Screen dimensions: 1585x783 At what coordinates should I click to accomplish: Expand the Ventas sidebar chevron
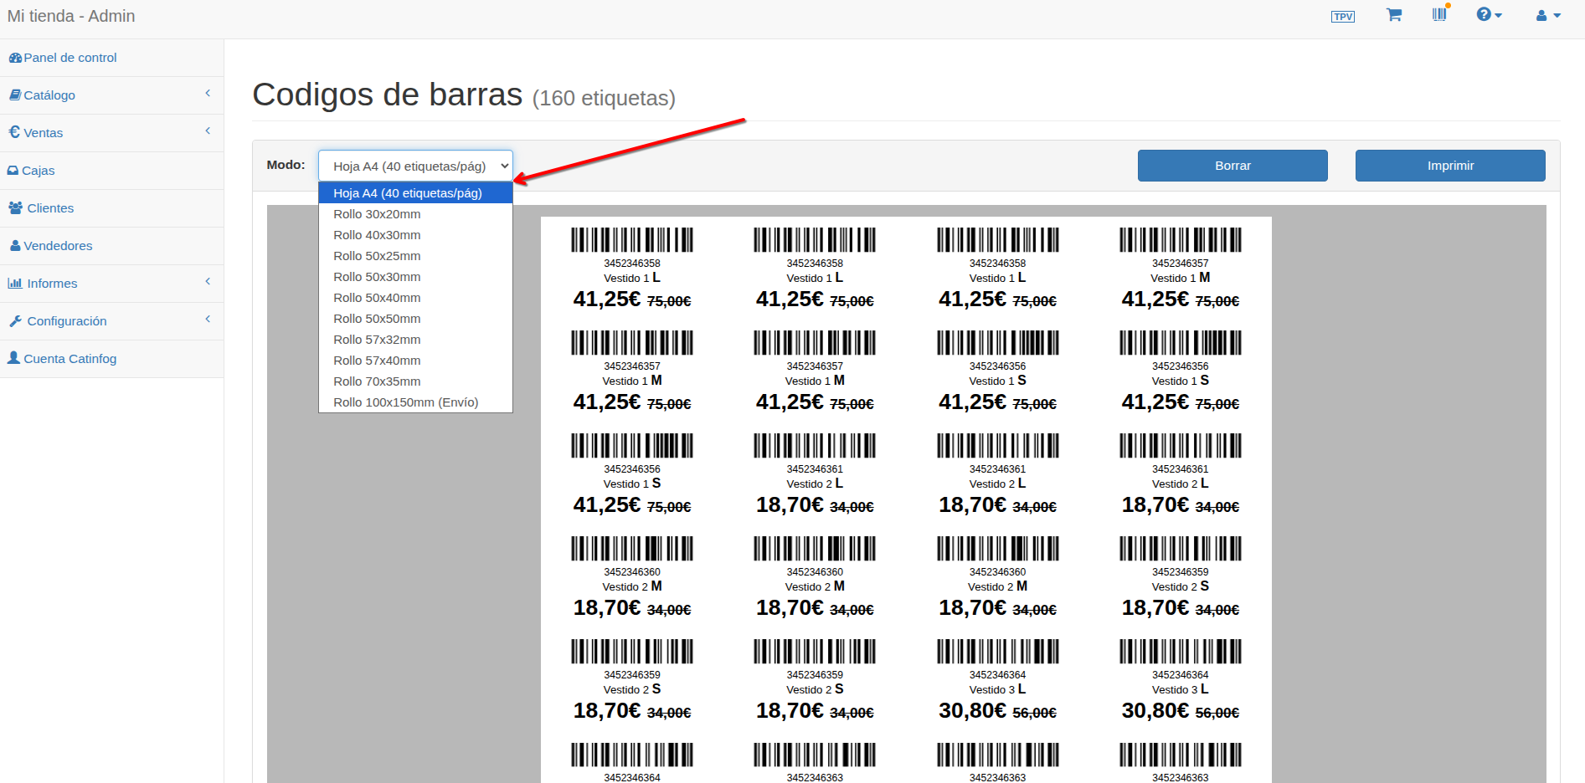pyautogui.click(x=208, y=131)
